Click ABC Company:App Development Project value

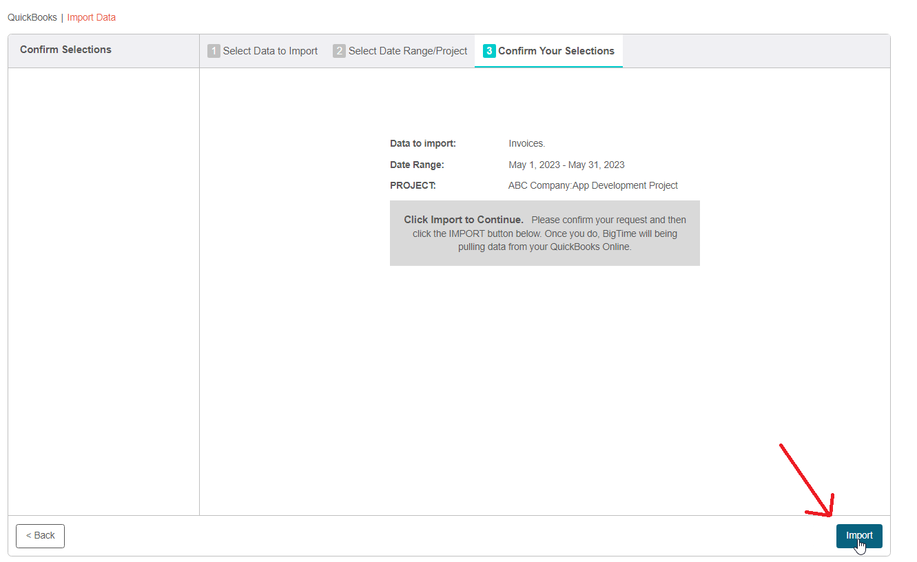pos(593,185)
